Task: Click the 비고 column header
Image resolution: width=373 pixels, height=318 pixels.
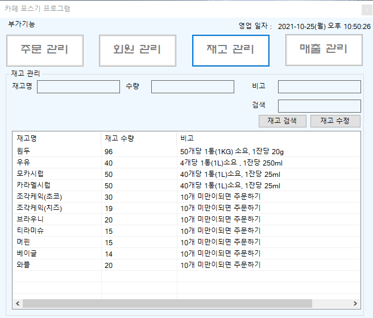Action: pyautogui.click(x=268, y=138)
